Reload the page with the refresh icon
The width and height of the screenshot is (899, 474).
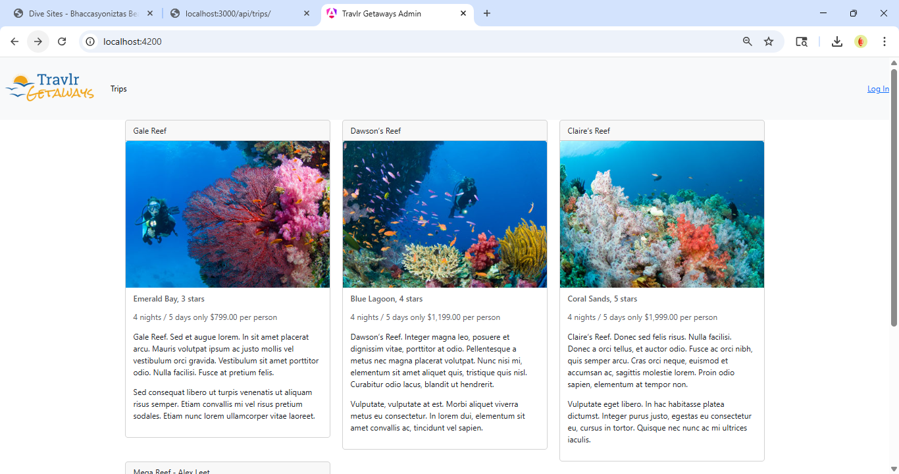point(62,41)
